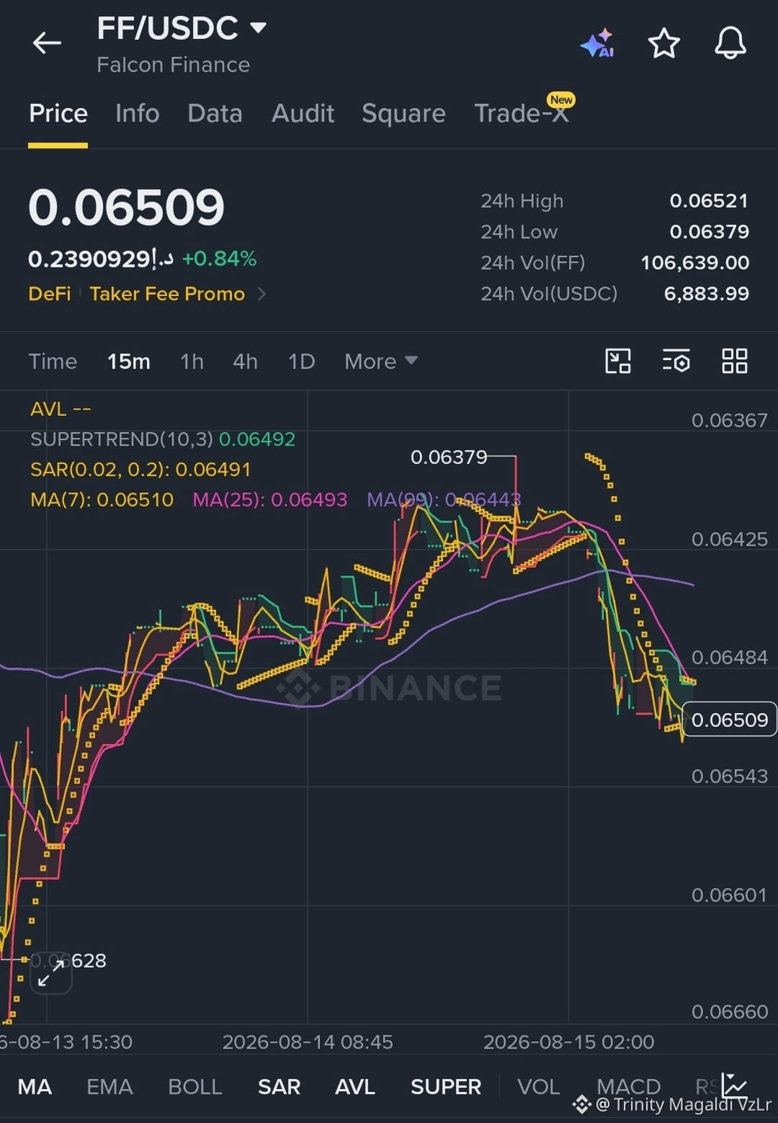Screen dimensions: 778x1123
Task: Click the 2026-08-15 02:00 time axis label
Action: tap(568, 1042)
